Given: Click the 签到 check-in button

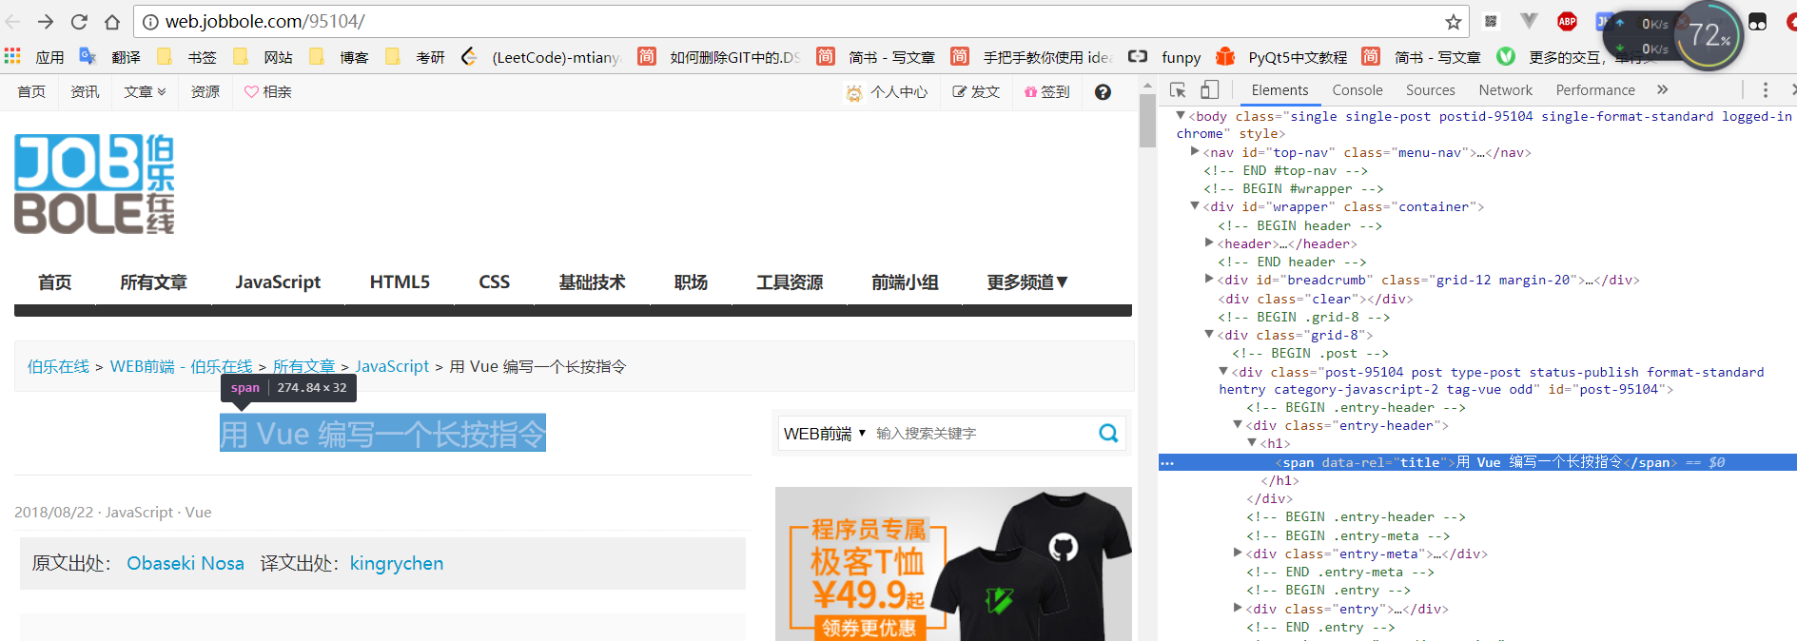Looking at the screenshot, I should click(x=1047, y=92).
